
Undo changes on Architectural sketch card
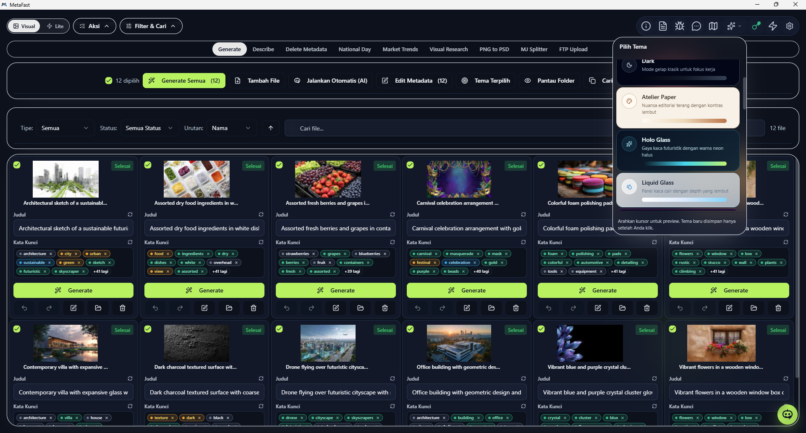coord(24,308)
